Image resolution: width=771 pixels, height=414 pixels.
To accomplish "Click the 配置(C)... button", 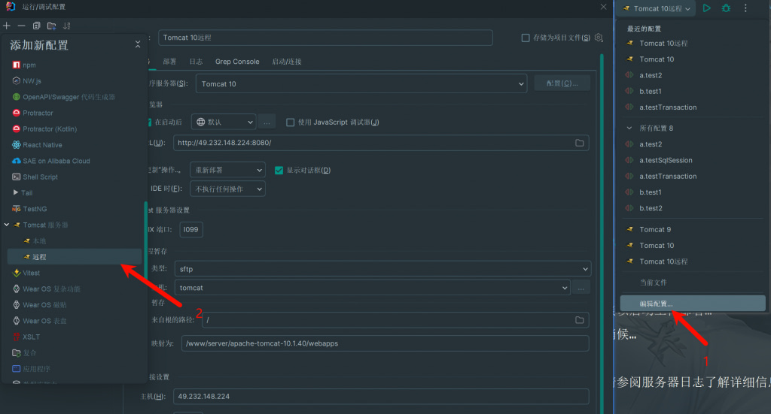I will coord(562,83).
